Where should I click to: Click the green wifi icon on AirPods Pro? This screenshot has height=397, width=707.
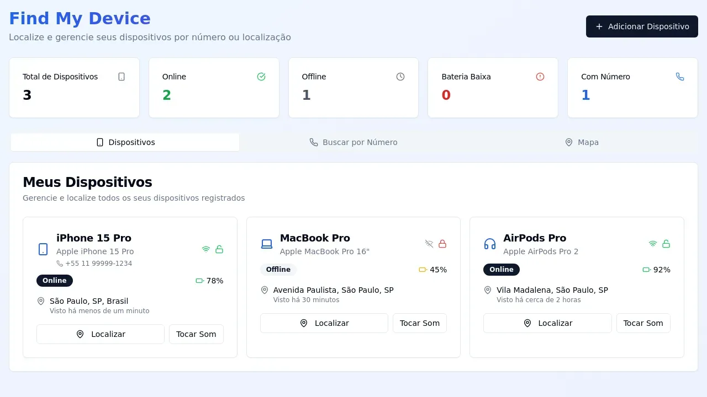pyautogui.click(x=652, y=244)
